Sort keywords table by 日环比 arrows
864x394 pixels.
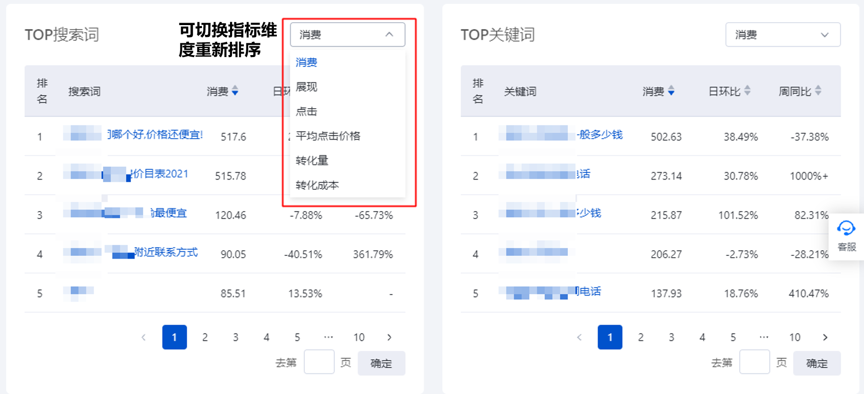[x=747, y=91]
